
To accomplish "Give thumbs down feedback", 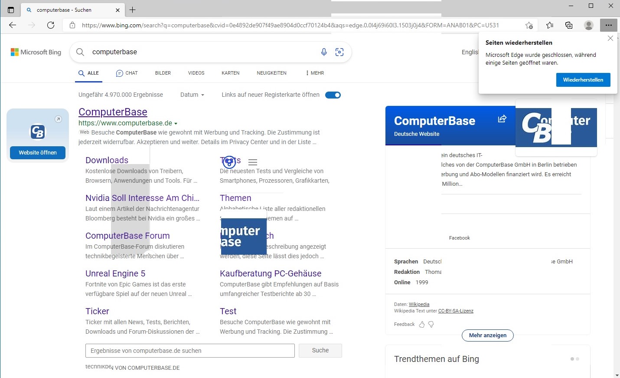I will (431, 324).
